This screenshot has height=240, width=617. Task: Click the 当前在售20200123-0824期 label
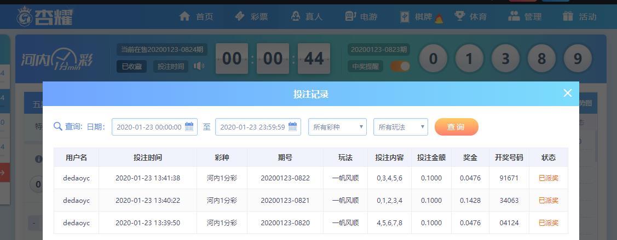tap(162, 50)
